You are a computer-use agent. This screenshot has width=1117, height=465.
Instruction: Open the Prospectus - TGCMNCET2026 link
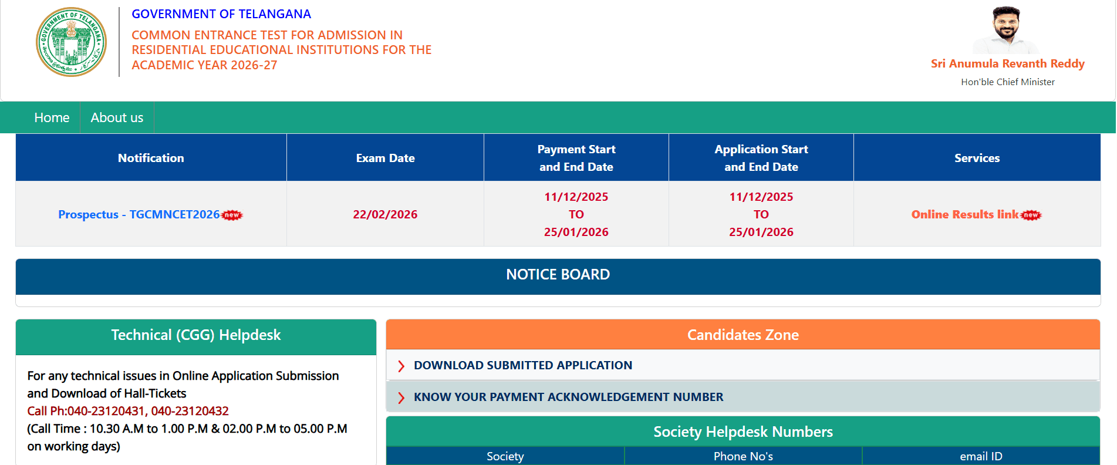point(139,214)
